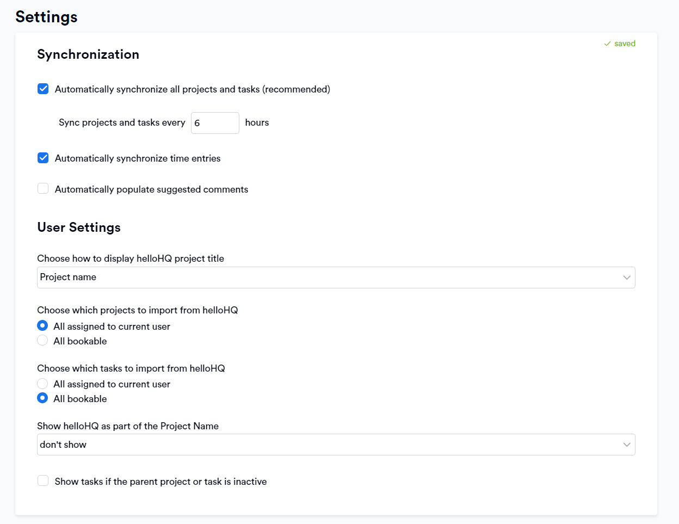Disable automatic time entries synchronization checkbox
The width and height of the screenshot is (679, 524).
click(43, 158)
